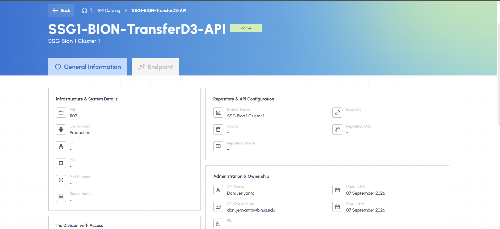The image size is (500, 229).
Task: Click SSG1-BION-TransferD3-API breadcrumb item
Action: [159, 10]
